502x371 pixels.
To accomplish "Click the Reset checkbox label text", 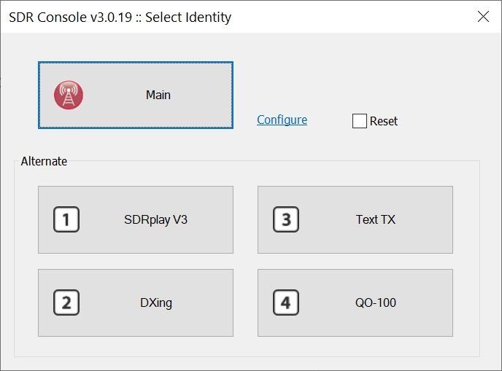I will [384, 121].
